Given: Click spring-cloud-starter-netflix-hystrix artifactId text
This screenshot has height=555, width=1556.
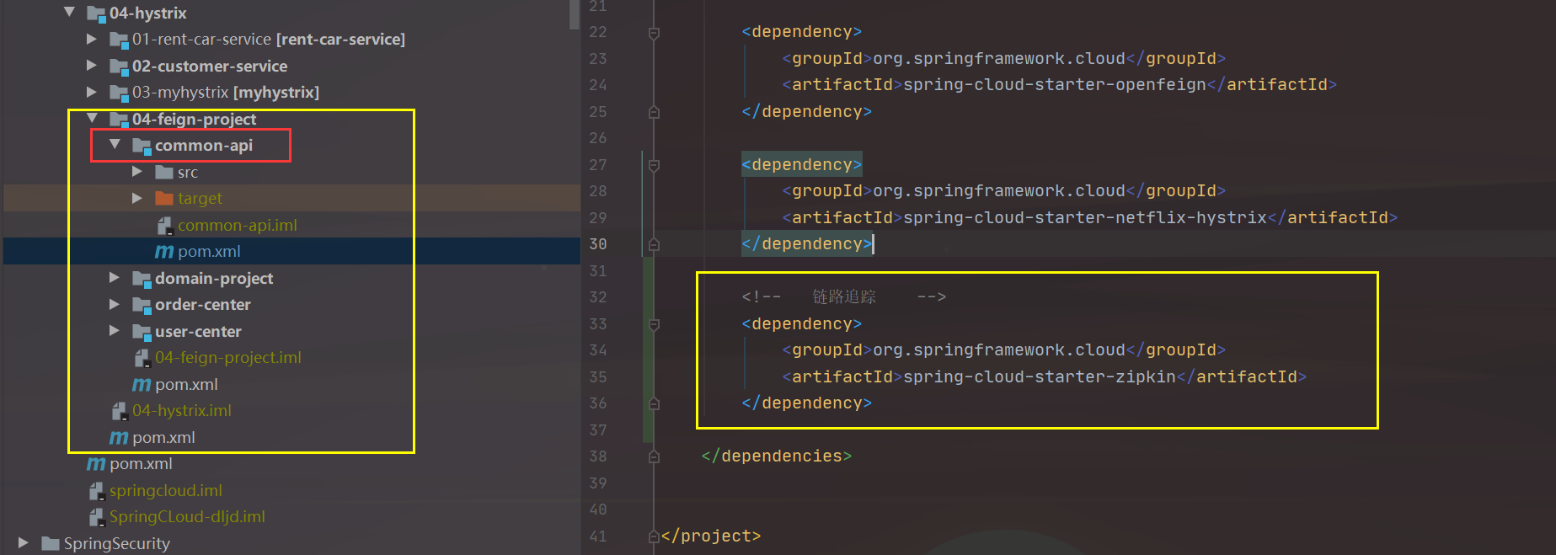Looking at the screenshot, I should tap(1085, 217).
